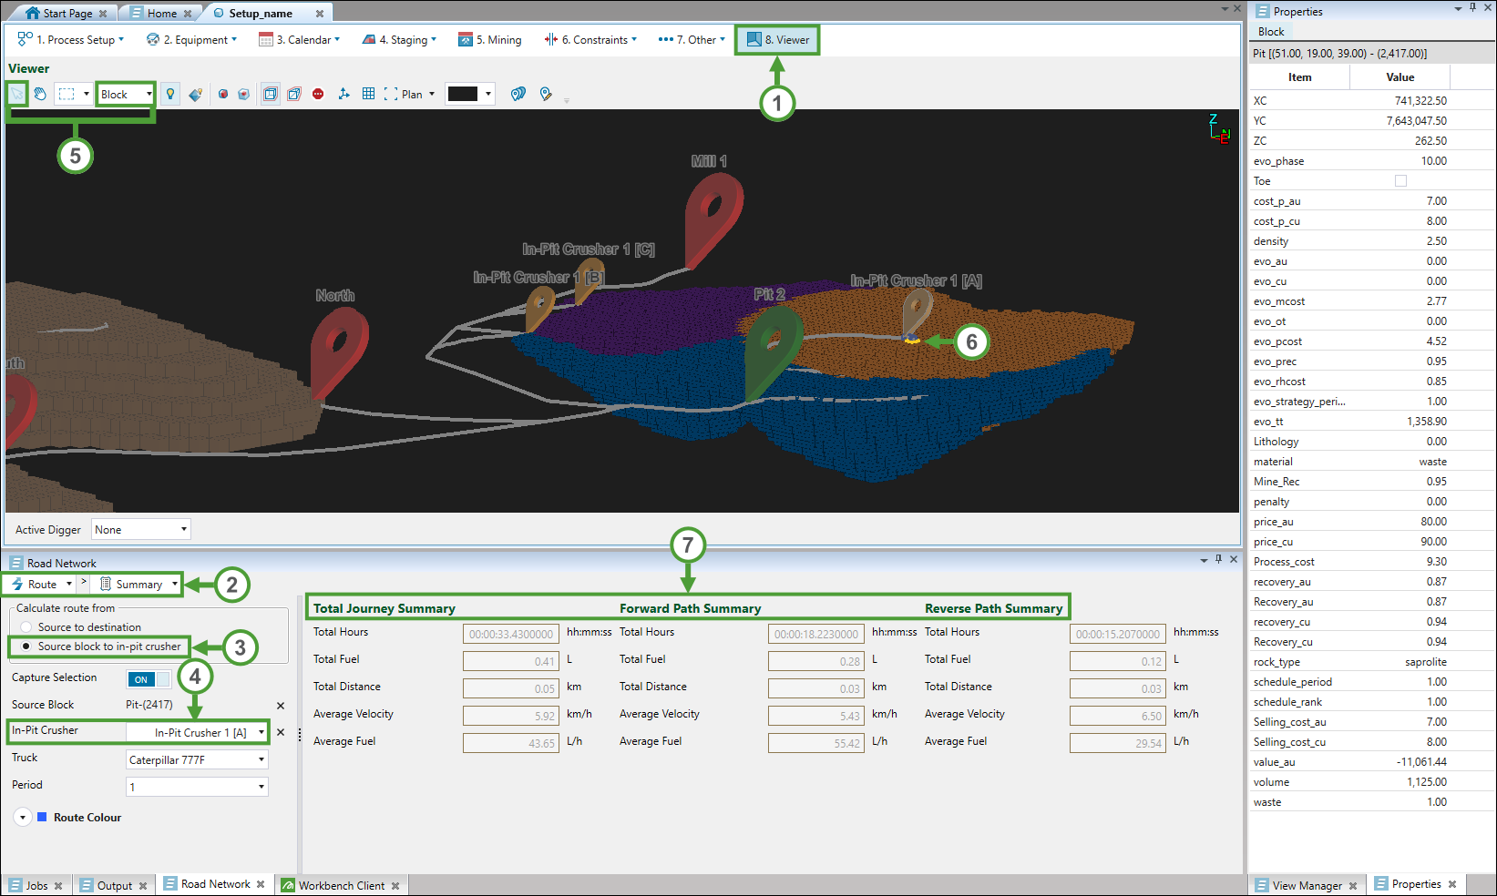This screenshot has height=896, width=1497.
Task: Turn off the Capture Selection switch
Action: pos(149,679)
